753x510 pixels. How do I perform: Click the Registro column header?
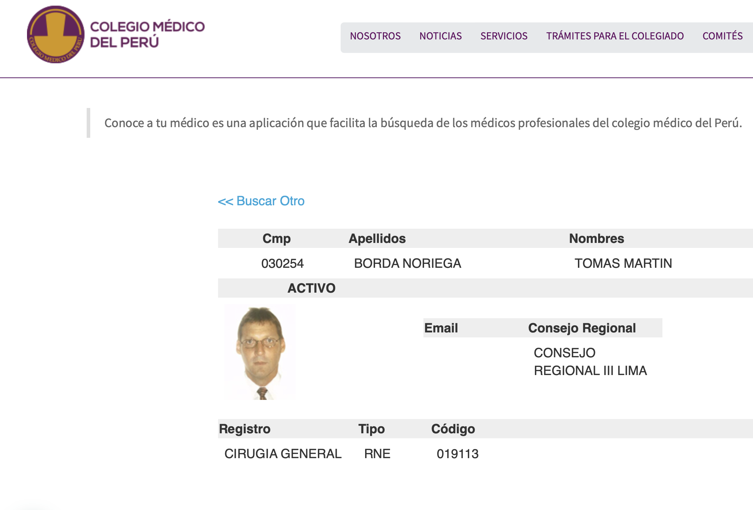245,429
